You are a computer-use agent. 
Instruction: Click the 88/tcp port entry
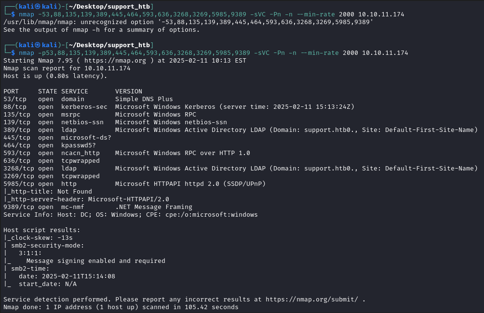pyautogui.click(x=15, y=106)
